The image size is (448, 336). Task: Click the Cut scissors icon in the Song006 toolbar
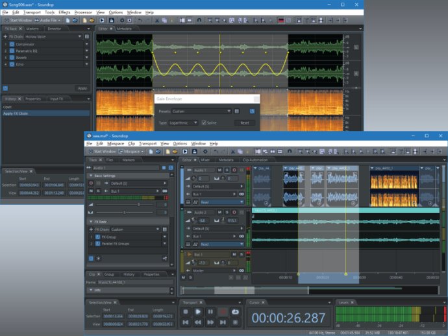pyautogui.click(x=157, y=20)
